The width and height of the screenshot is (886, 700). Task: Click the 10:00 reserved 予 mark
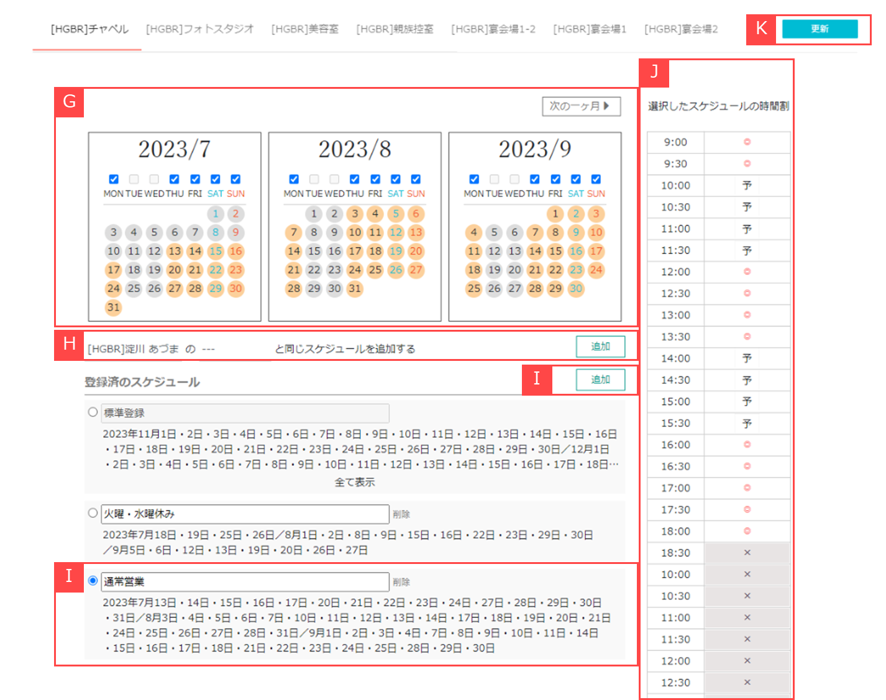[x=747, y=186]
